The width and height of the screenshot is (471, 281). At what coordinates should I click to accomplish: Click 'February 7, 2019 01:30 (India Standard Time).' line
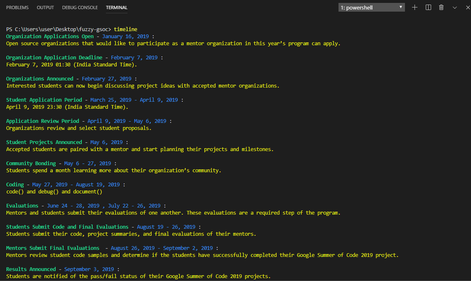coord(71,65)
